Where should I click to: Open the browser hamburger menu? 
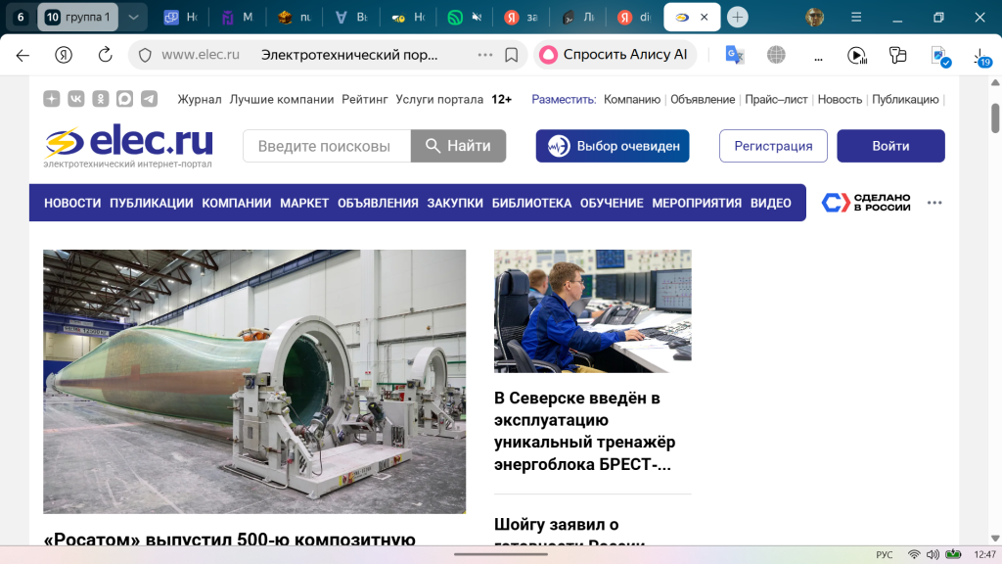click(855, 18)
